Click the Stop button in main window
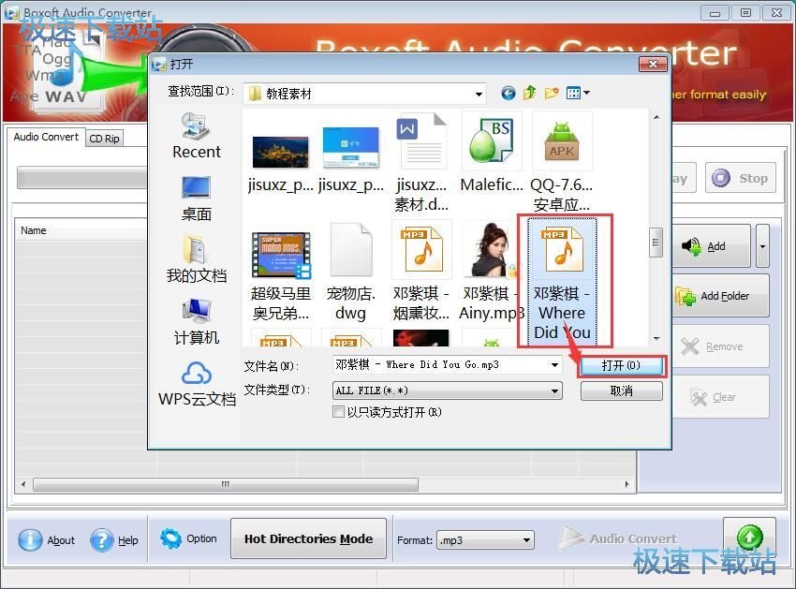Screen dimensions: 796x589 click(741, 178)
